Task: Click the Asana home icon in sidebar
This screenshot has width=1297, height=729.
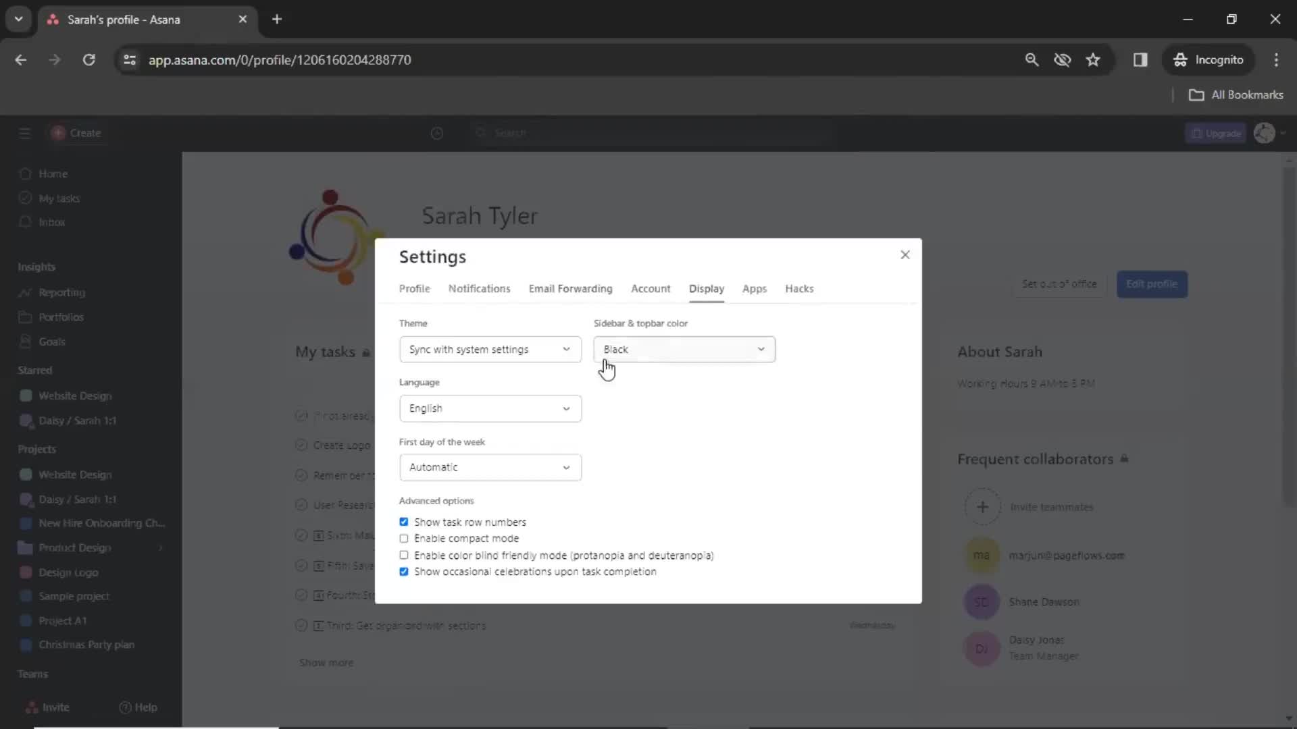Action: pos(26,173)
